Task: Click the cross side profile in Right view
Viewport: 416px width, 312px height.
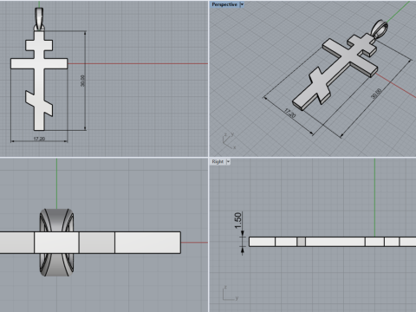Action: click(332, 242)
